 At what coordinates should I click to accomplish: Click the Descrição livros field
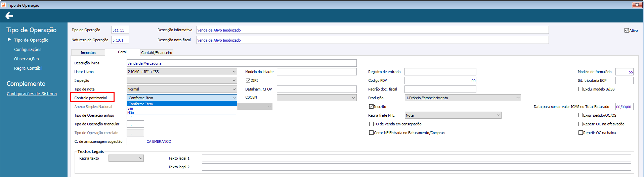(x=242, y=63)
